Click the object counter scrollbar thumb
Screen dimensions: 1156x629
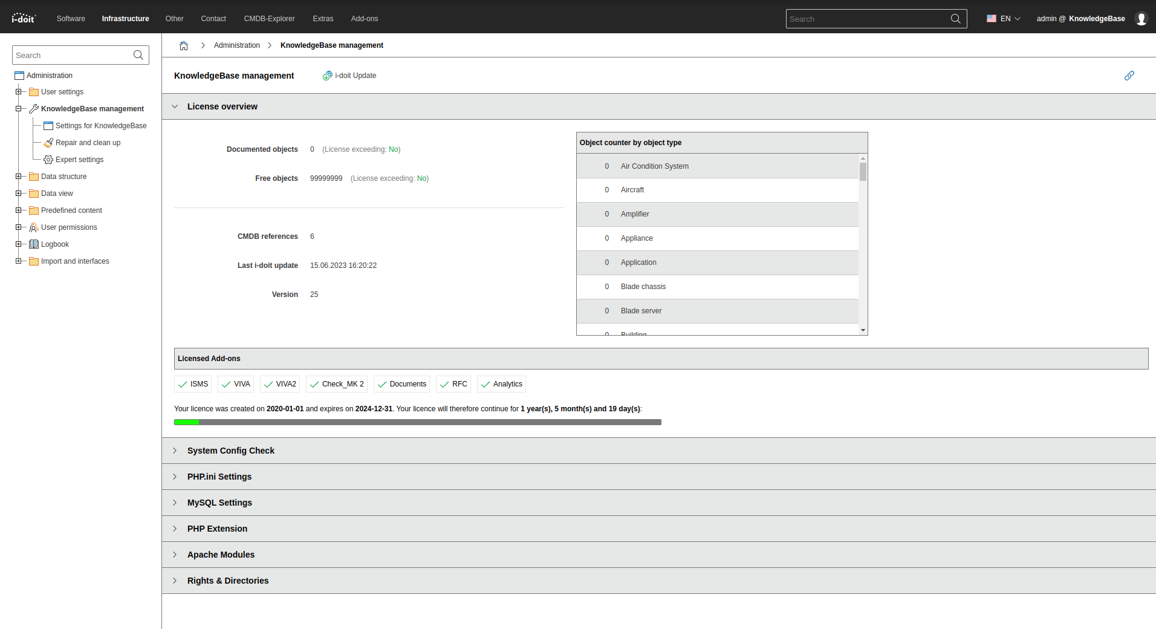click(863, 172)
